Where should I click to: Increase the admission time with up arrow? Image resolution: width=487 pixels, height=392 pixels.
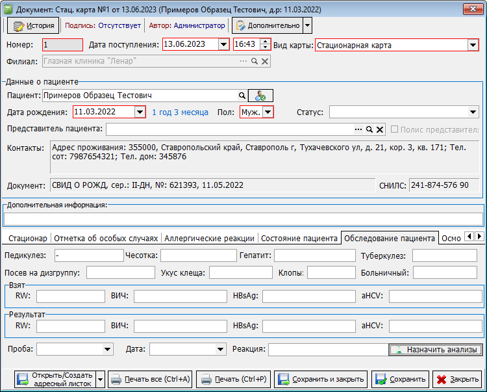click(x=265, y=42)
